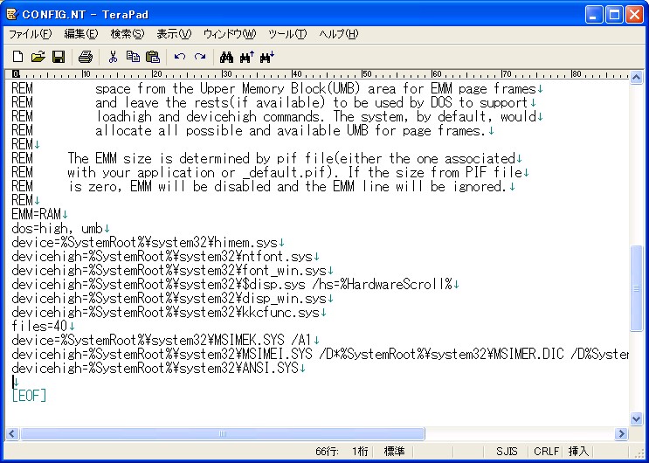The height and width of the screenshot is (463, 649).
Task: Save the document with floppy disk icon
Action: [x=59, y=57]
